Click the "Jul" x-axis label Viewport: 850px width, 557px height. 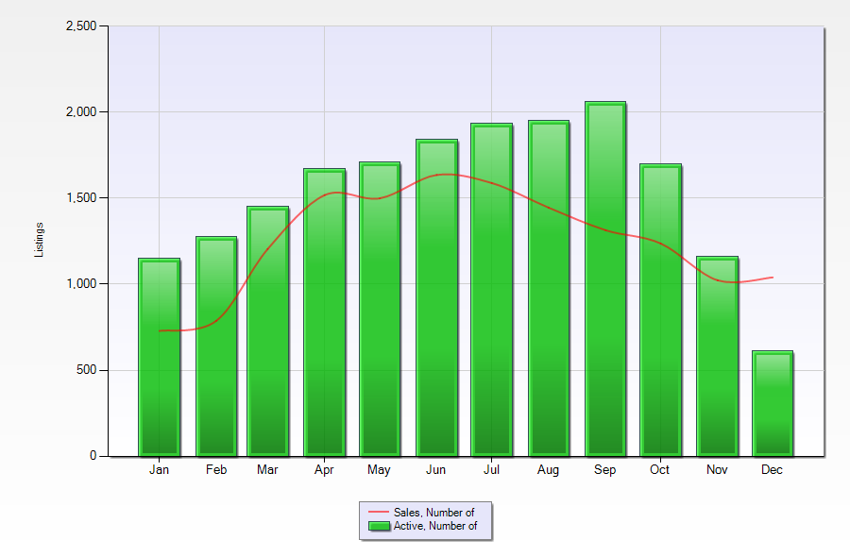pyautogui.click(x=492, y=470)
